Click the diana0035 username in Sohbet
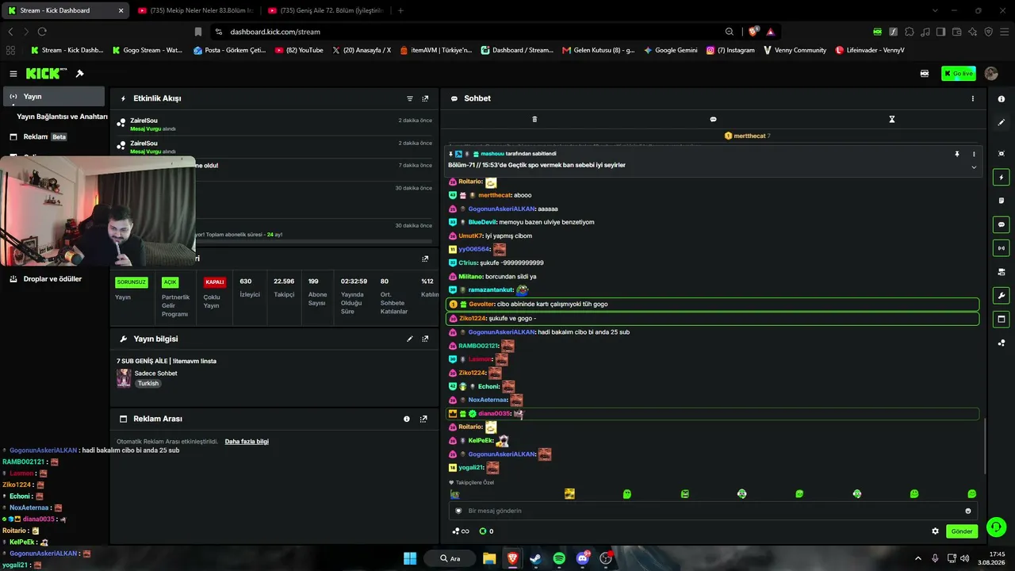The height and width of the screenshot is (571, 1015). [494, 414]
